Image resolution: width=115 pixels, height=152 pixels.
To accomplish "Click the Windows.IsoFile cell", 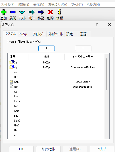I will pyautogui.click(x=83, y=87).
